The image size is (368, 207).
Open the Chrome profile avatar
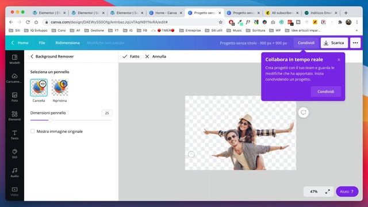[x=348, y=22]
